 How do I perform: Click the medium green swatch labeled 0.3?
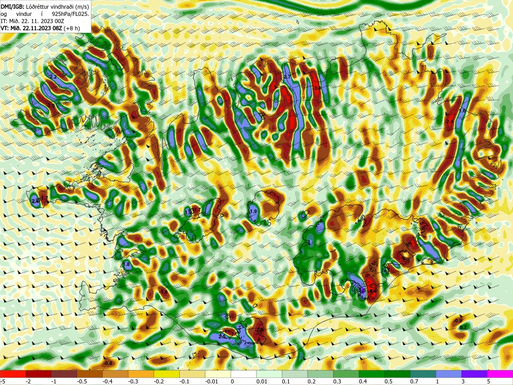tap(346, 374)
